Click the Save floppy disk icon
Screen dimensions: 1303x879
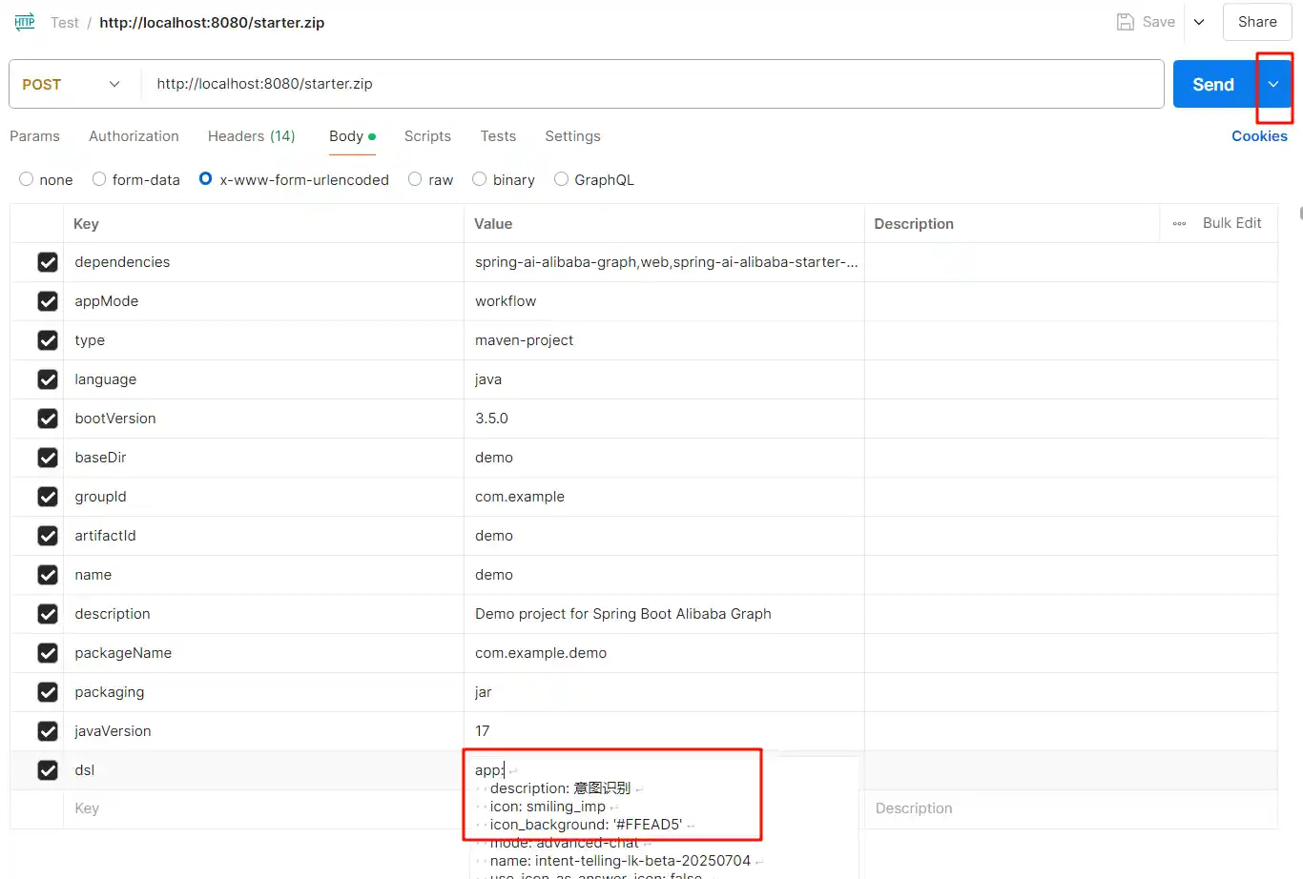1126,22
